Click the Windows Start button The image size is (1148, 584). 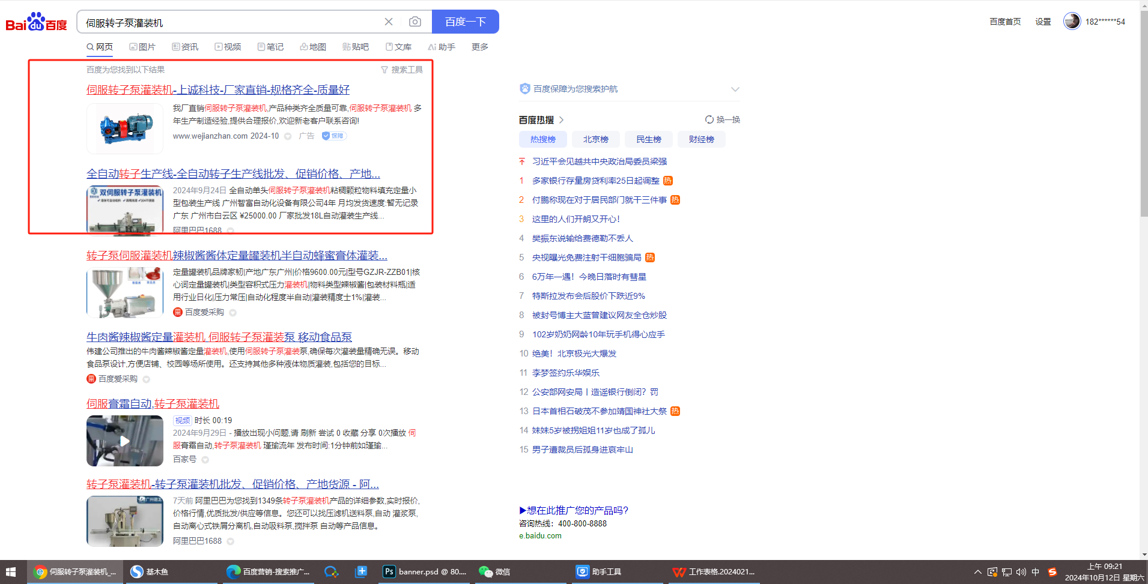pos(11,571)
